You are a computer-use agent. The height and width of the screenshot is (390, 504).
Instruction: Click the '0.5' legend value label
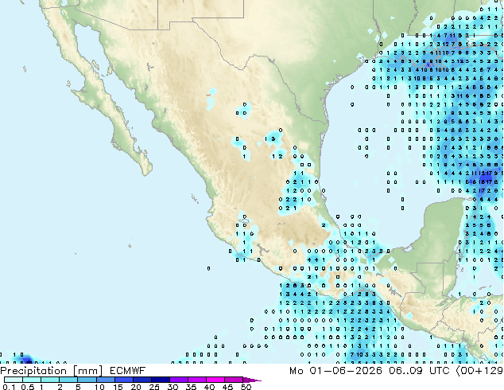pos(28,387)
